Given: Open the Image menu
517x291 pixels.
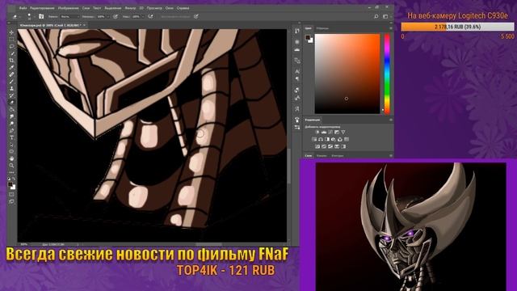Looking at the screenshot, I should [68, 8].
